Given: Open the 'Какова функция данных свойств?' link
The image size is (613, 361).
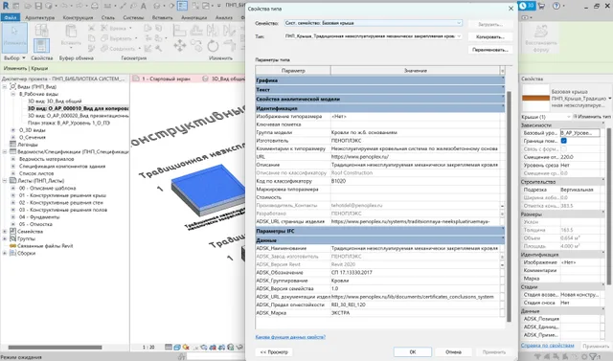Looking at the screenshot, I should 290,337.
